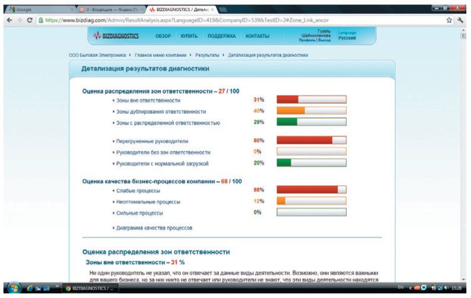Viewport: 471px width, 298px height.
Task: Open the ОБЗОР menu item
Action: (x=163, y=36)
